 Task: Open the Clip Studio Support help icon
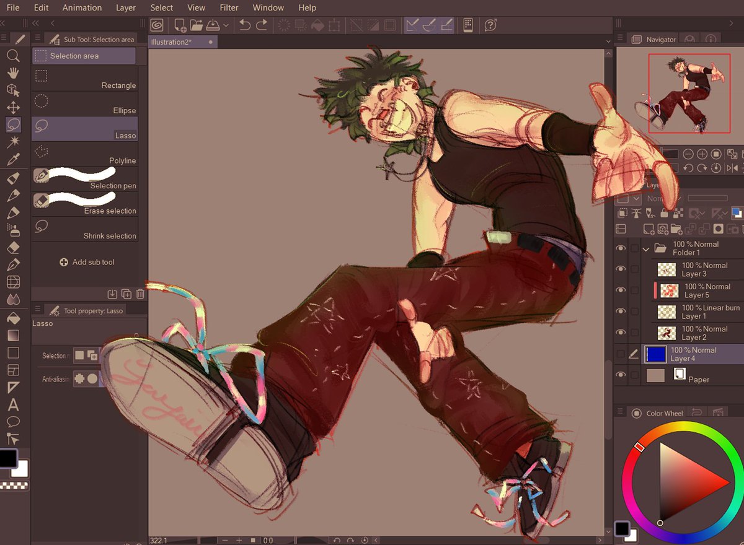(x=490, y=25)
